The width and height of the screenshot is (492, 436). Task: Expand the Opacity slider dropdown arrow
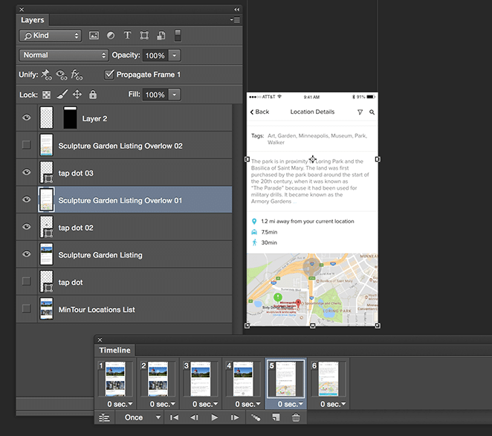[x=174, y=56]
